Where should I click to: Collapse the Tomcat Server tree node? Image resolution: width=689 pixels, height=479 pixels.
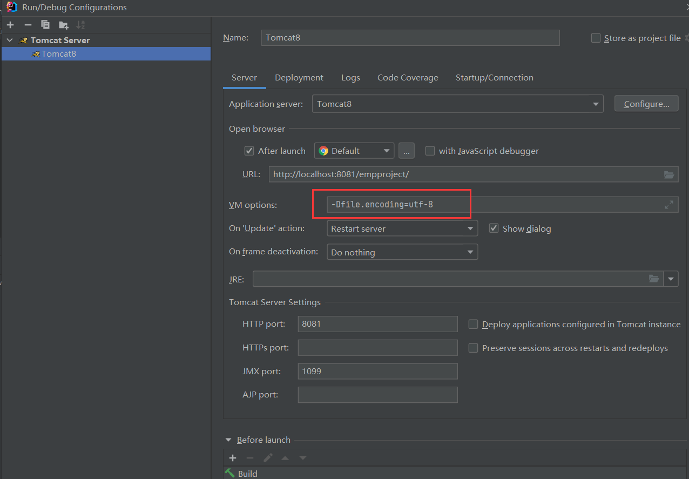(x=10, y=41)
